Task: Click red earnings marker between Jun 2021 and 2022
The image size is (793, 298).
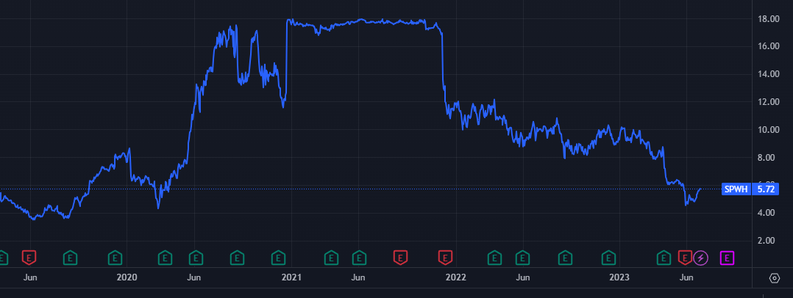Action: click(400, 258)
